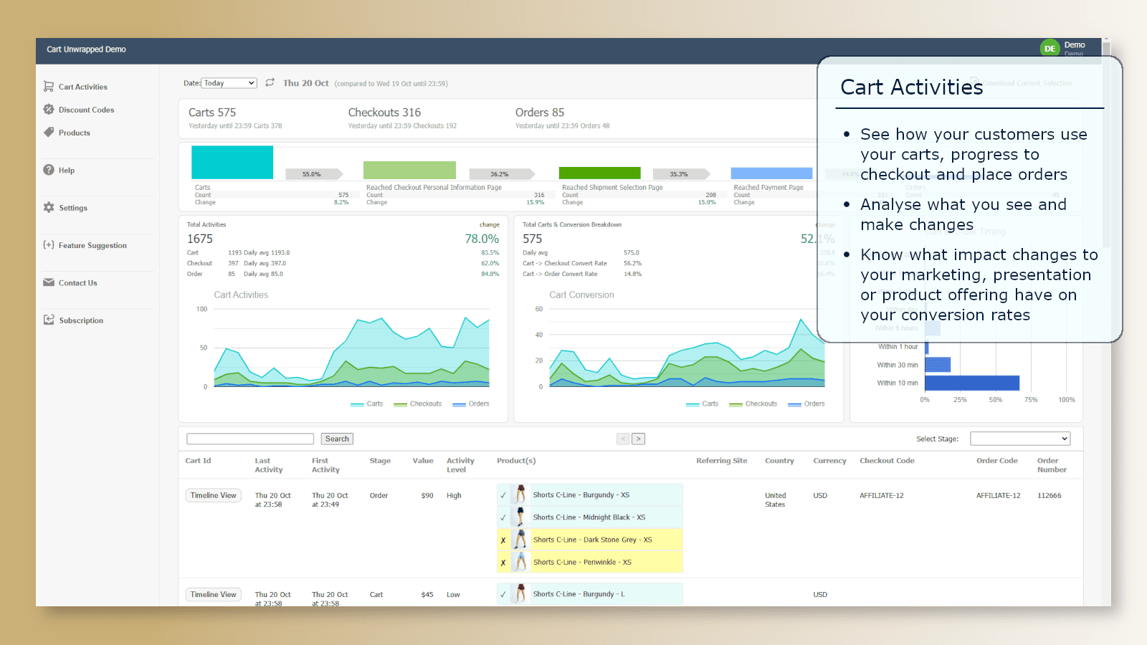Click the Subscription sidebar icon

pos(49,320)
